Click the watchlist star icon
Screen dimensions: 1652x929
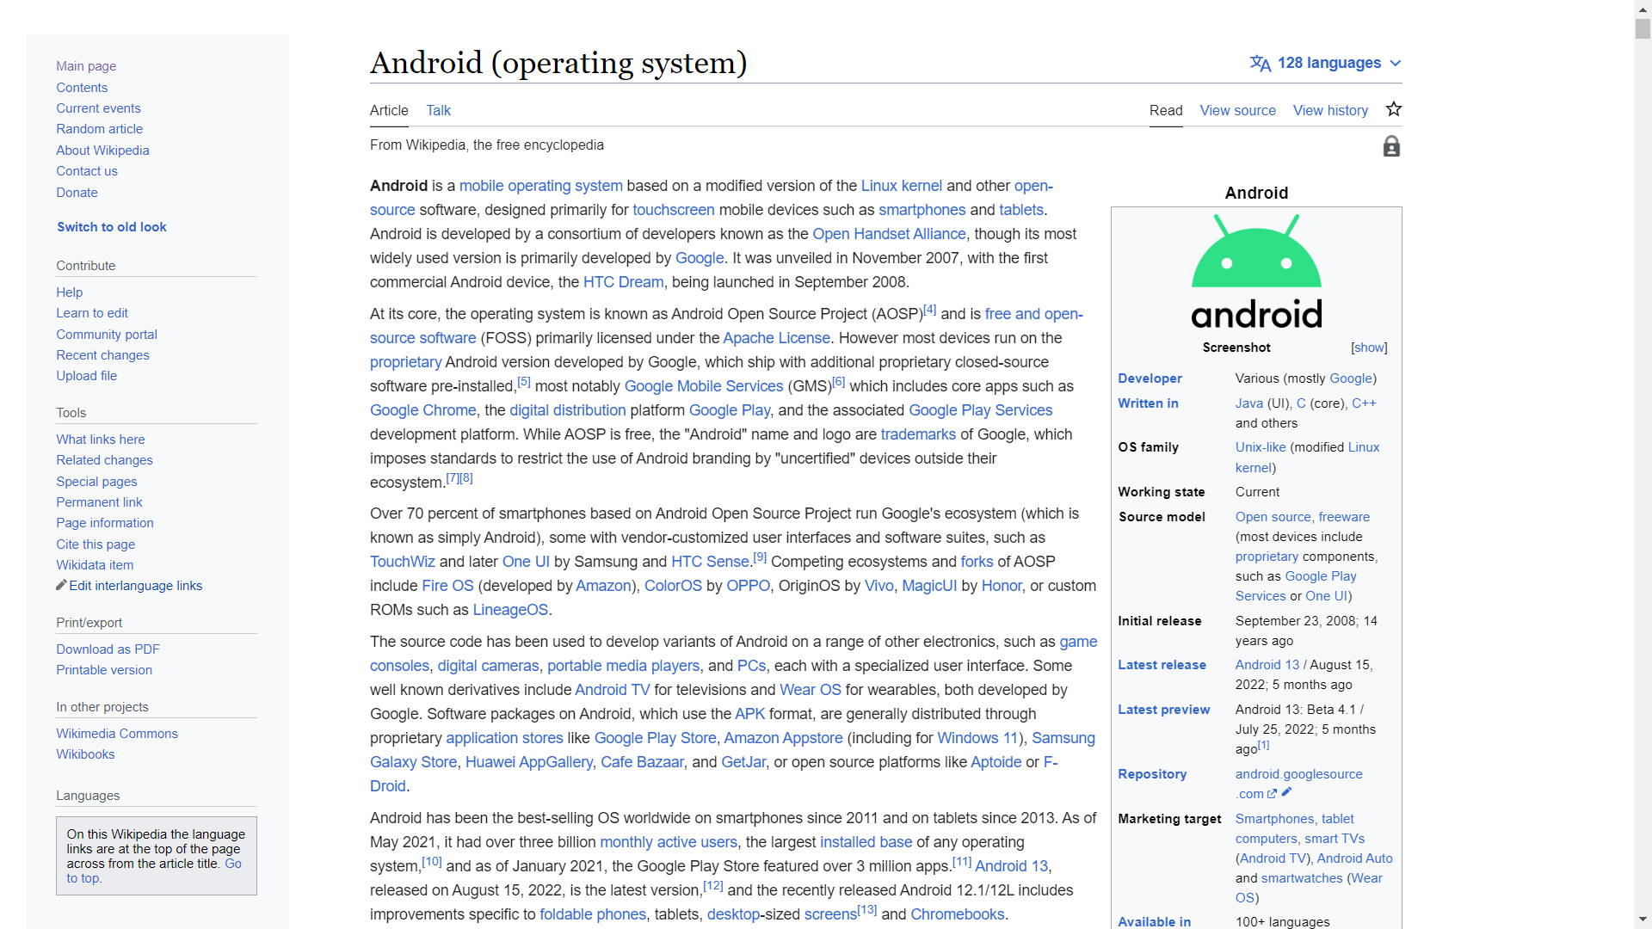point(1394,109)
